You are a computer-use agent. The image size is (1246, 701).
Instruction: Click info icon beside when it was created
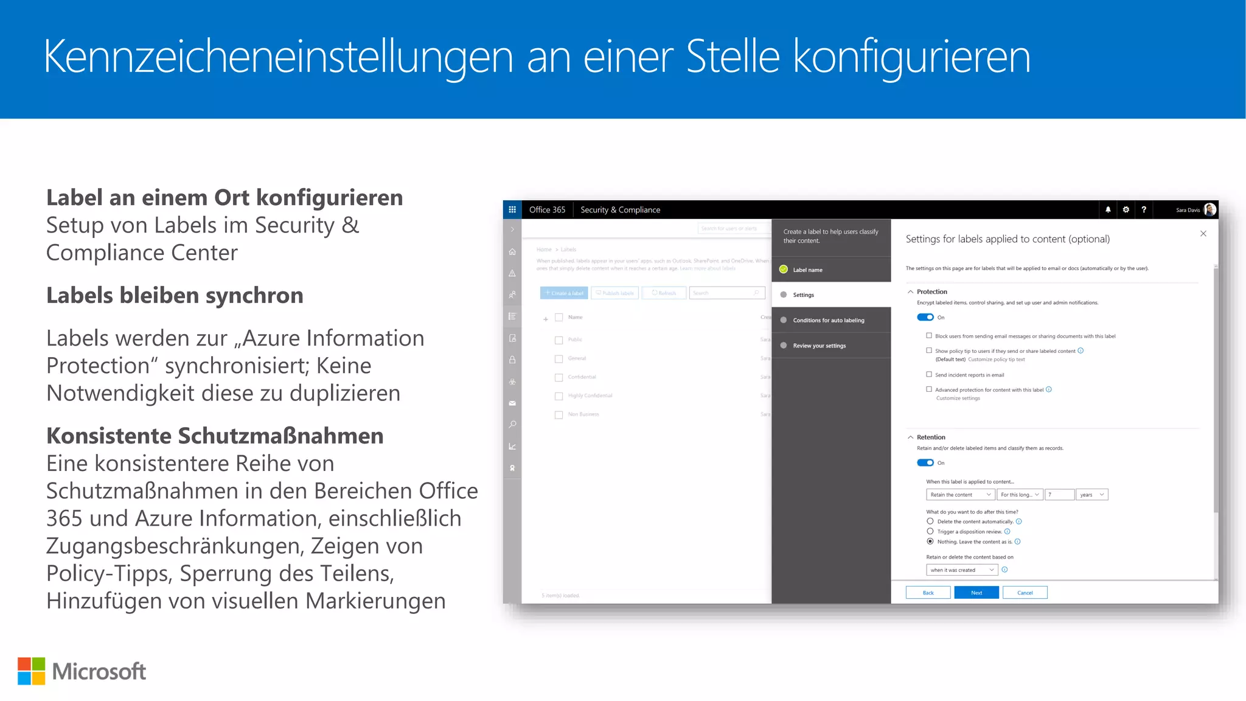click(1004, 570)
